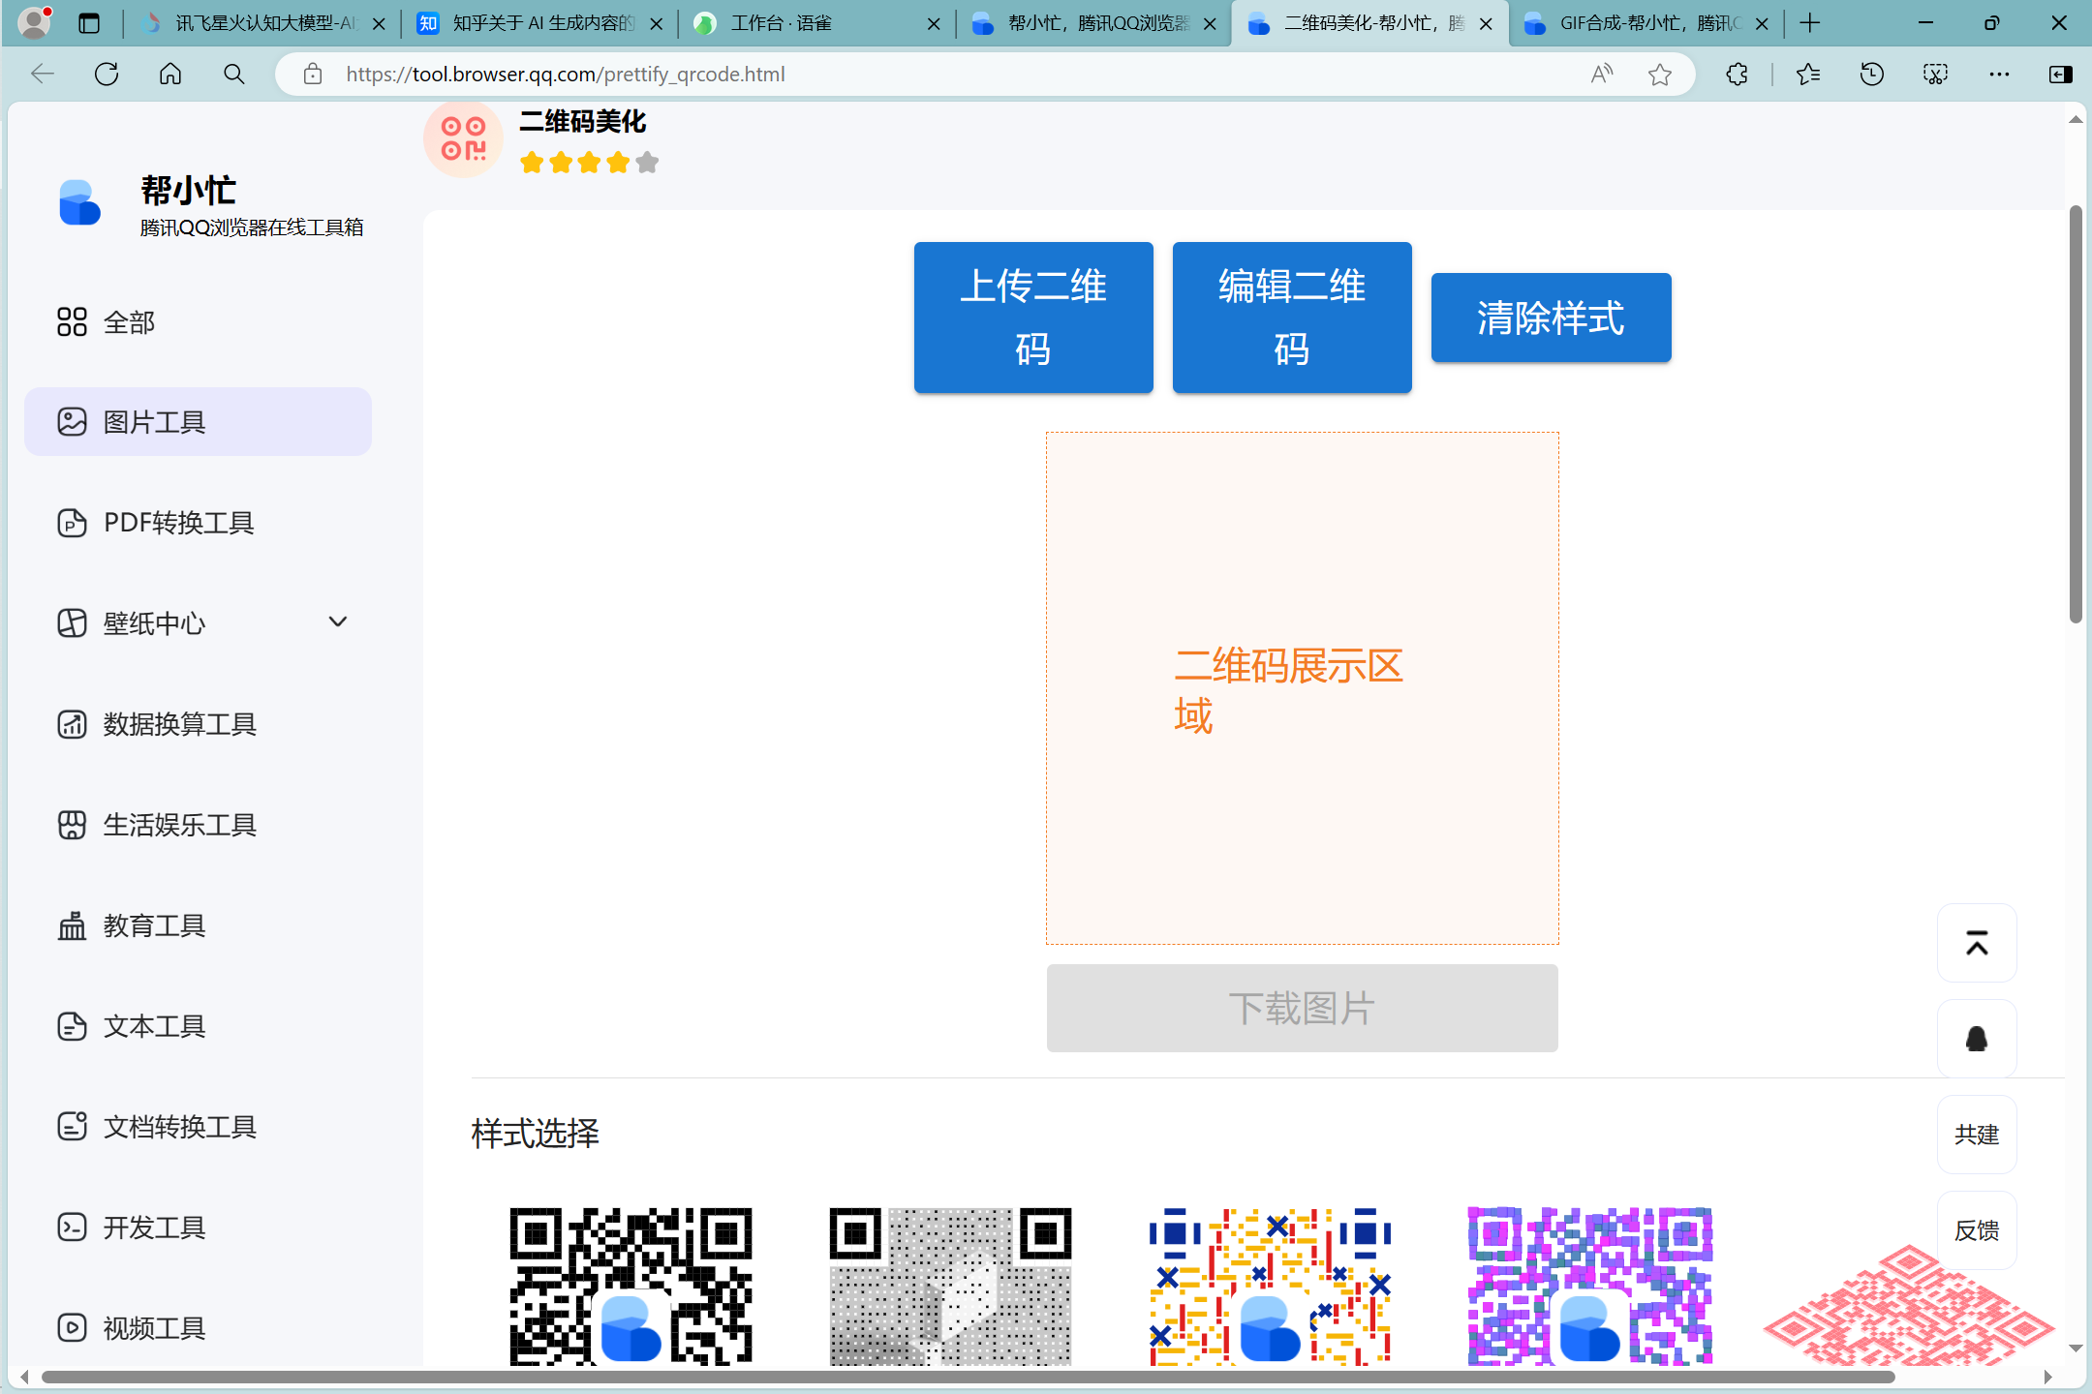Click the search magnifier icon in toolbar

(233, 74)
